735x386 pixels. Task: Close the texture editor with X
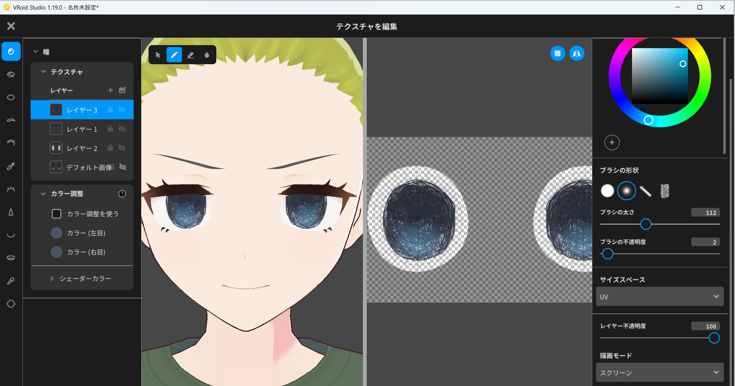11,26
